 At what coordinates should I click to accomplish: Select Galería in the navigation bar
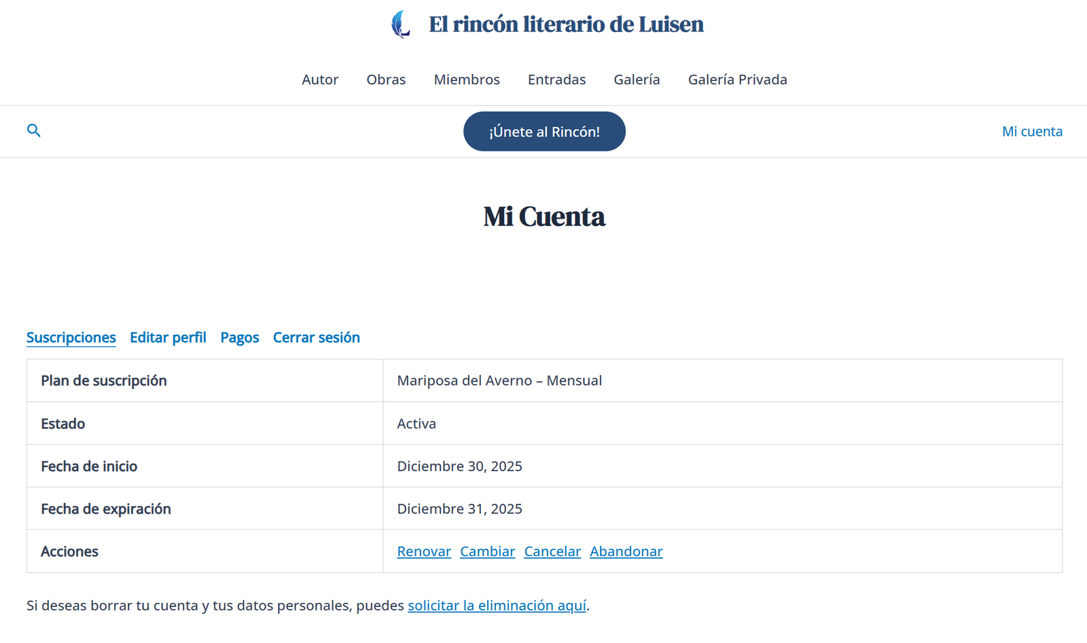(637, 79)
